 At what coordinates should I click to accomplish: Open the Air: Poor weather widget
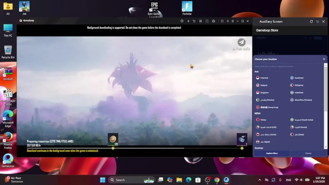click(x=14, y=180)
